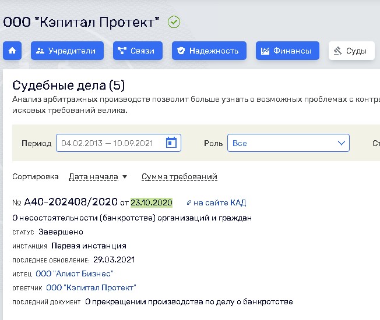The width and height of the screenshot is (380, 320).
Task: Switch to the Финансы tab
Action: 287,51
